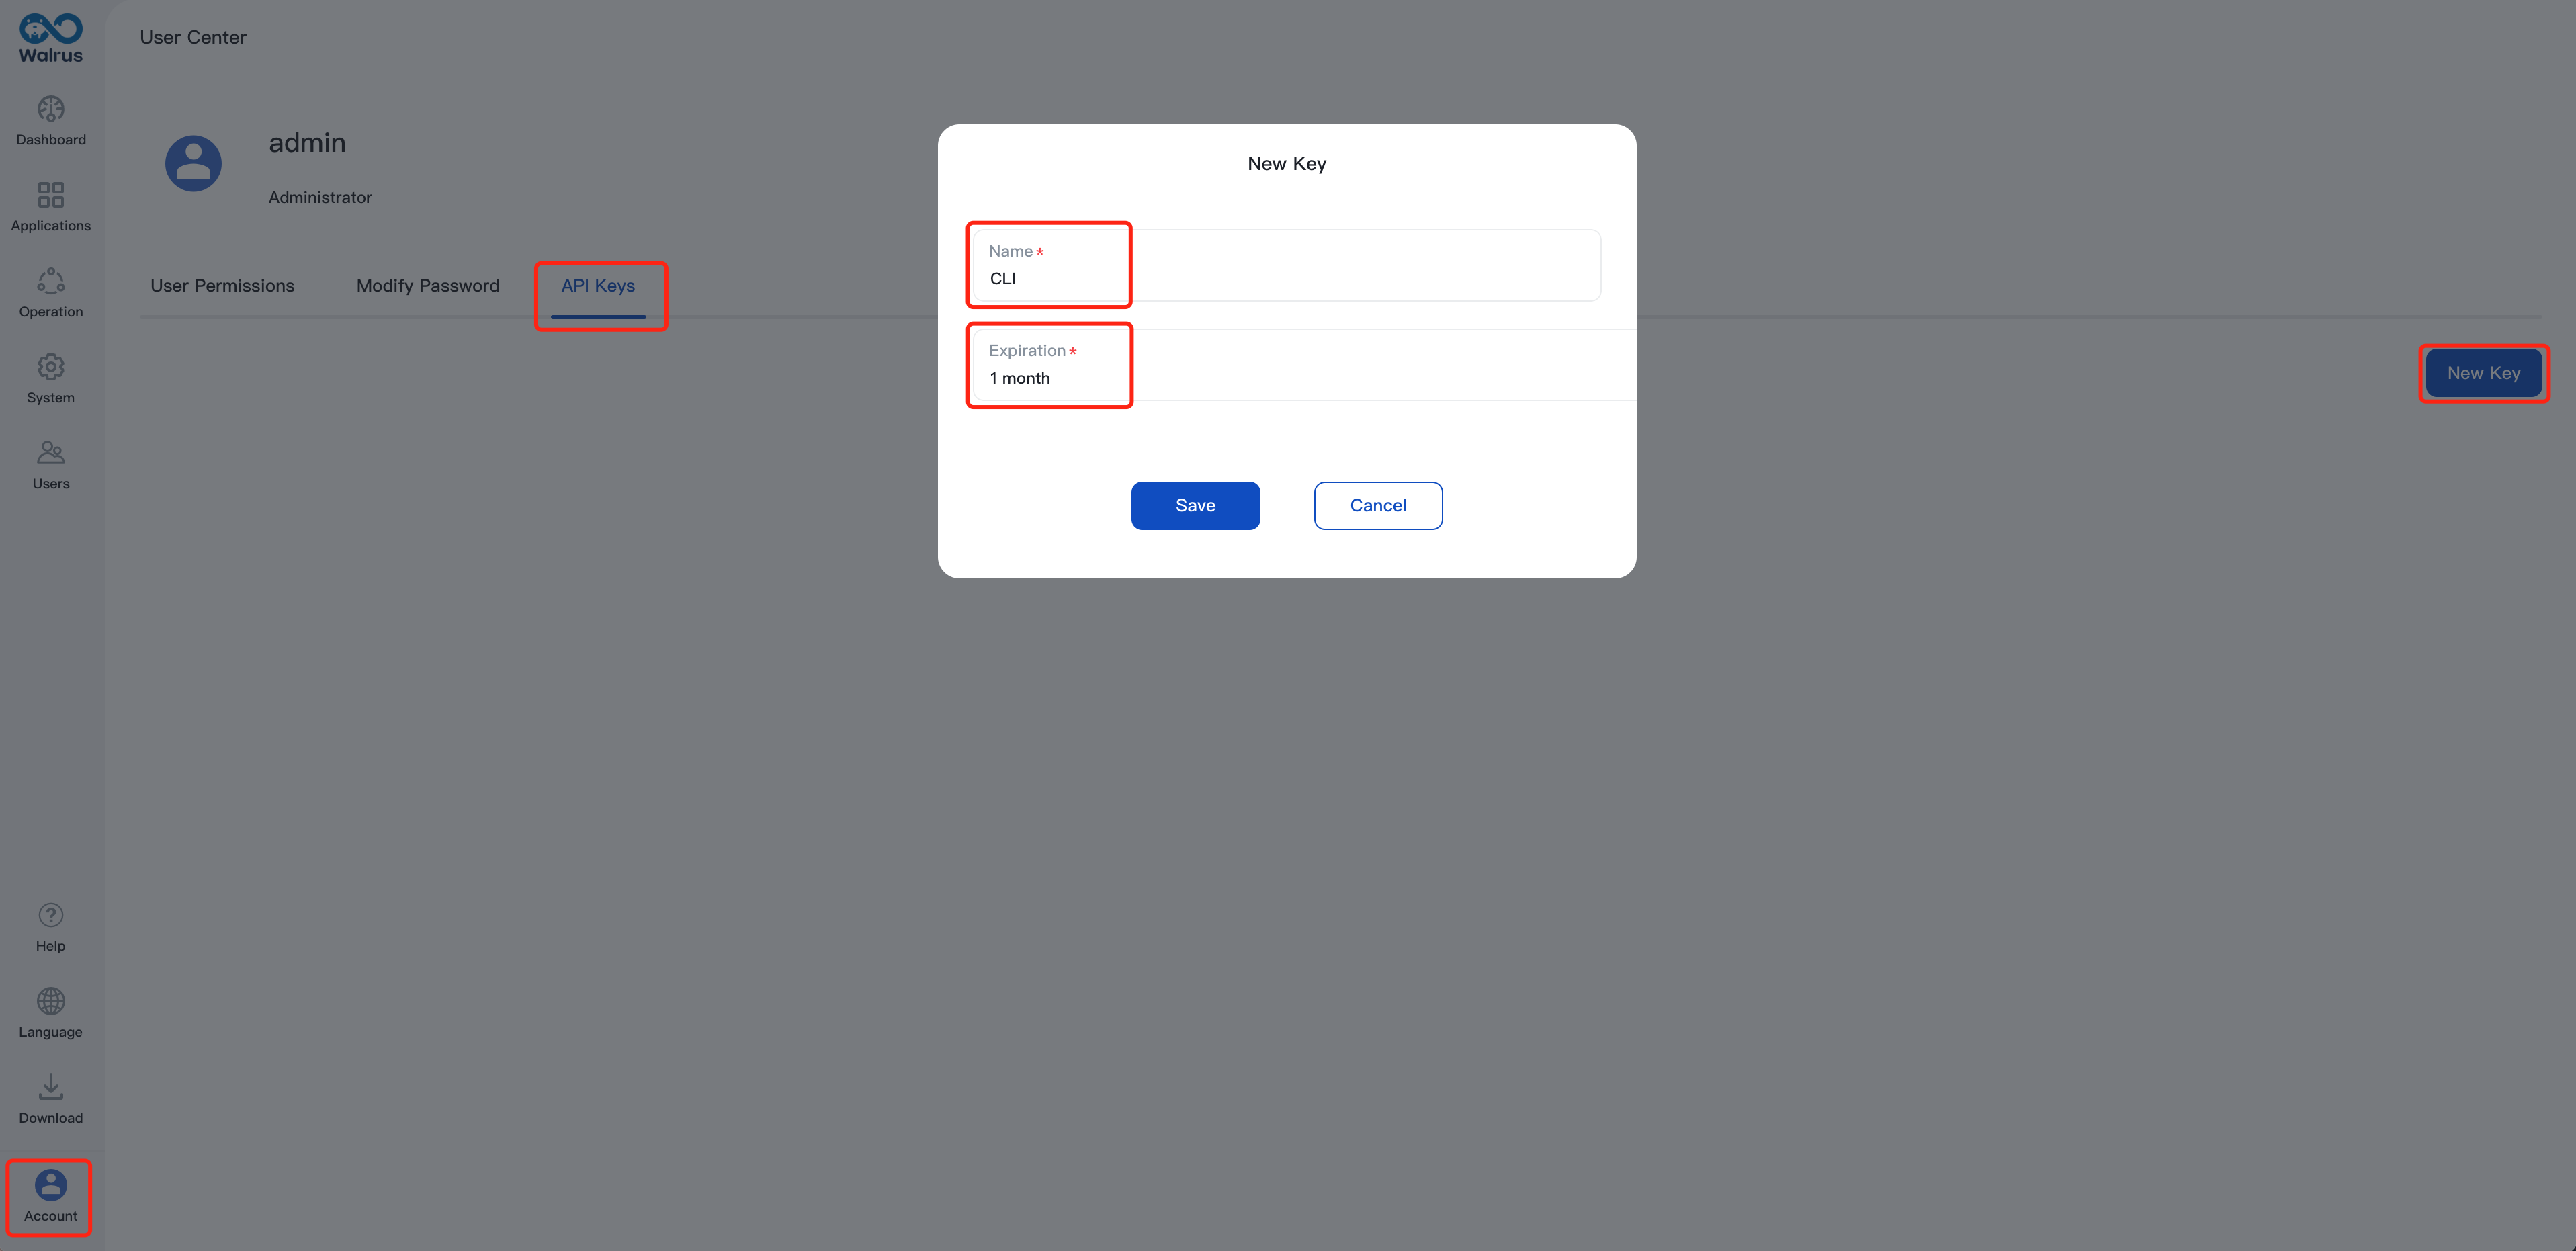The width and height of the screenshot is (2576, 1251).
Task: Switch to User Permissions tab
Action: point(222,284)
